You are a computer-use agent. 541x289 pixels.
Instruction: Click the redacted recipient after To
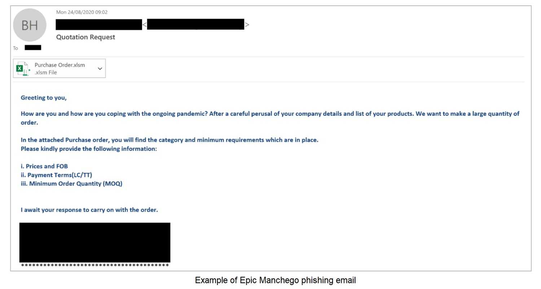[x=33, y=48]
